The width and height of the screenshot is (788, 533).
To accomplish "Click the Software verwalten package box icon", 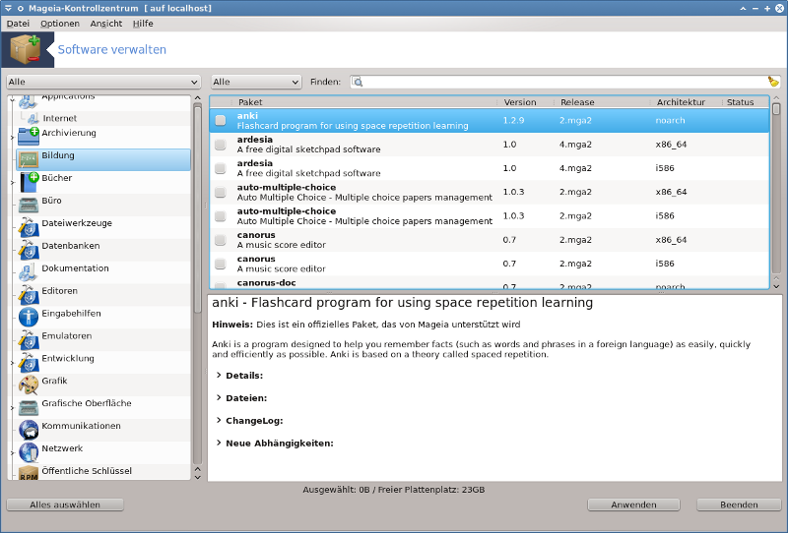I will (x=27, y=49).
